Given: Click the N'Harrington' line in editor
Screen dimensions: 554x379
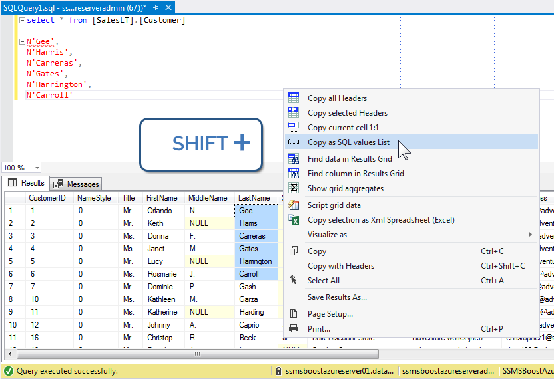Looking at the screenshot, I should click(59, 84).
